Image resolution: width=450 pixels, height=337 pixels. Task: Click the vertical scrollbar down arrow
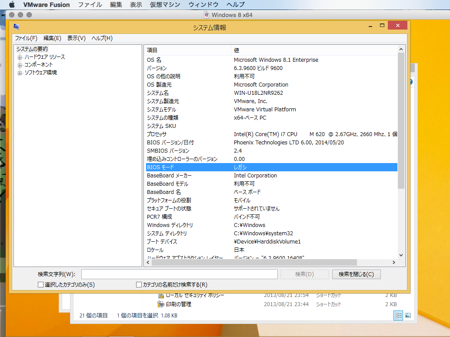point(401,255)
